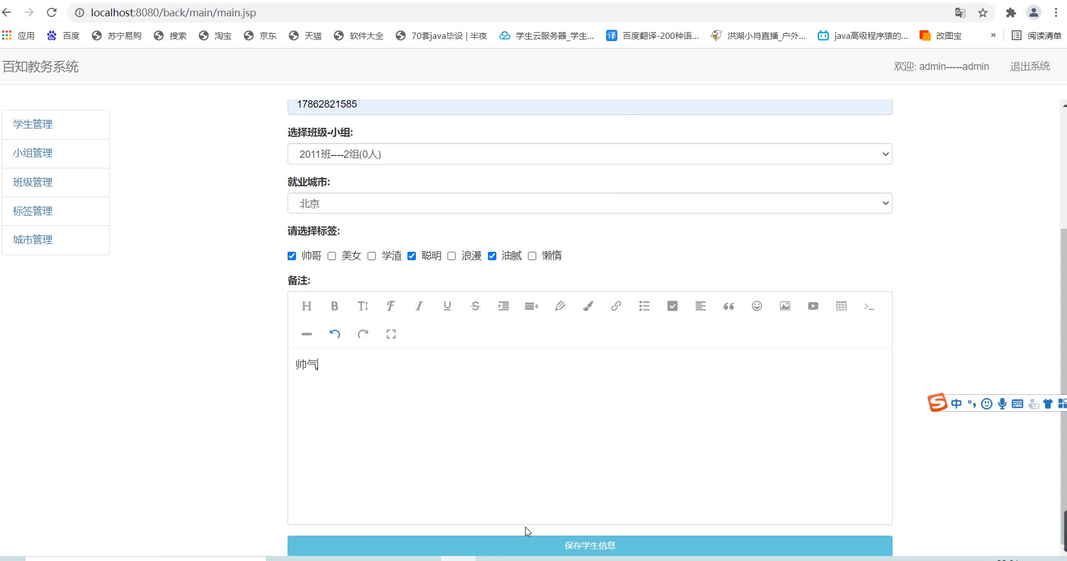Pick background color with the brush icon
1067x561 pixels.
click(x=588, y=306)
